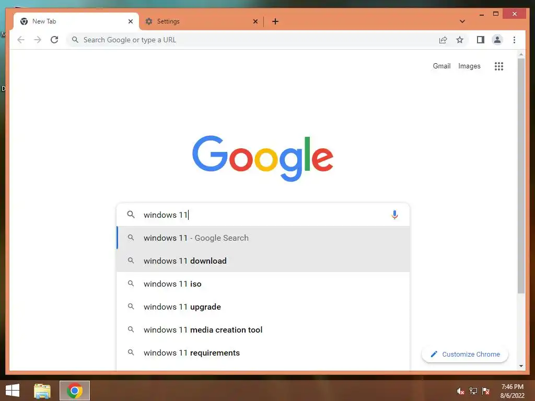Choose 'windows 11 - Google Search' suggestion

click(x=263, y=238)
